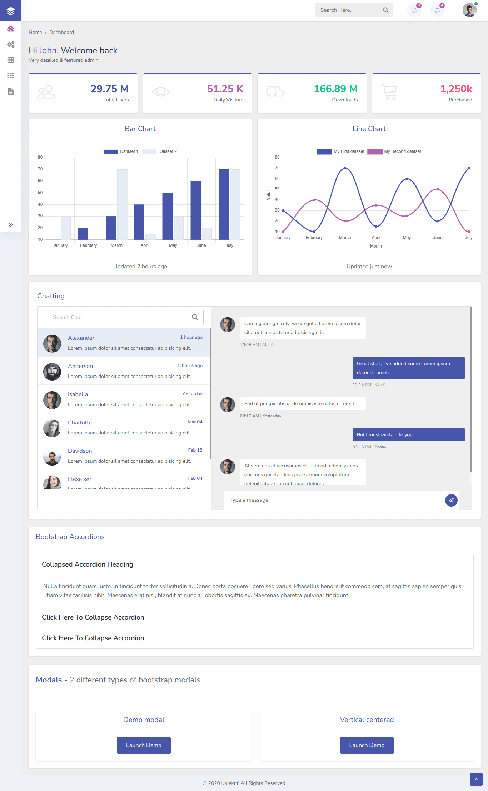Click the contact list scrollbar
Viewport: 488px width, 791px height.
click(x=210, y=393)
